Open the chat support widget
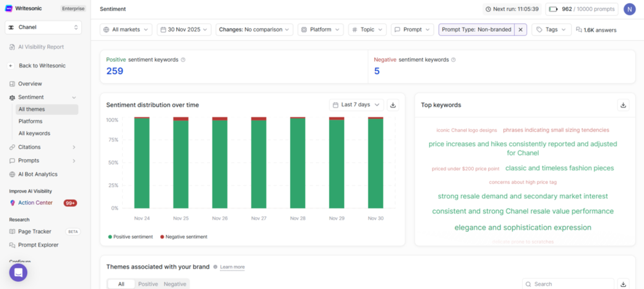 (18, 273)
